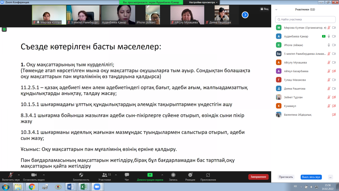Select participant Диляра Рашитова in the list
The width and height of the screenshot is (339, 191).
coord(295,88)
